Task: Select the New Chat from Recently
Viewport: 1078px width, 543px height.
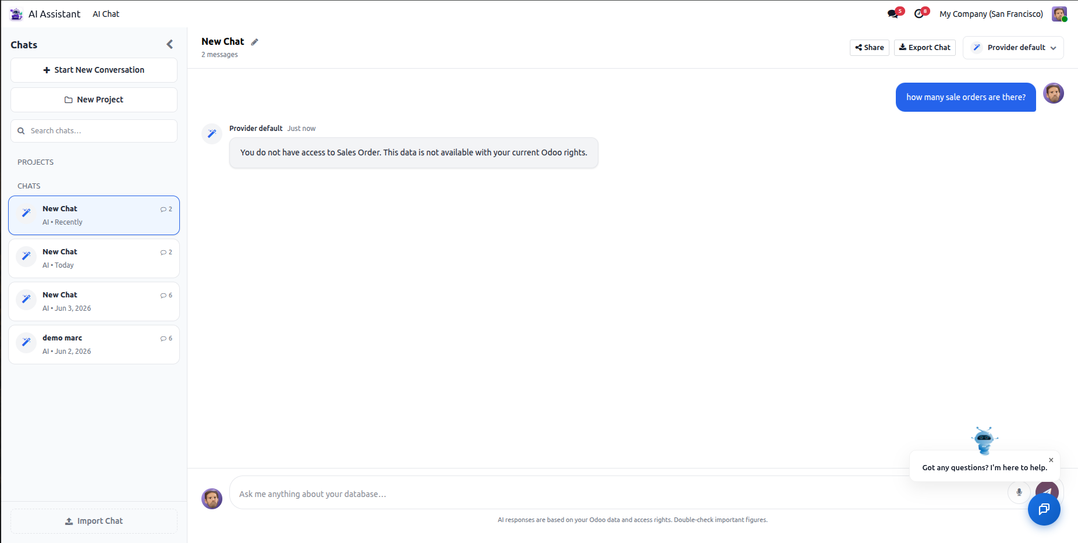Action: coord(94,215)
